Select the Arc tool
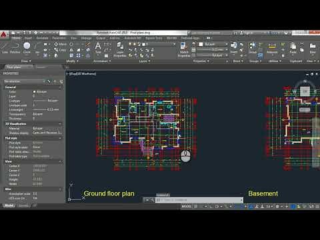This screenshot has width=320, height=240. click(x=37, y=48)
